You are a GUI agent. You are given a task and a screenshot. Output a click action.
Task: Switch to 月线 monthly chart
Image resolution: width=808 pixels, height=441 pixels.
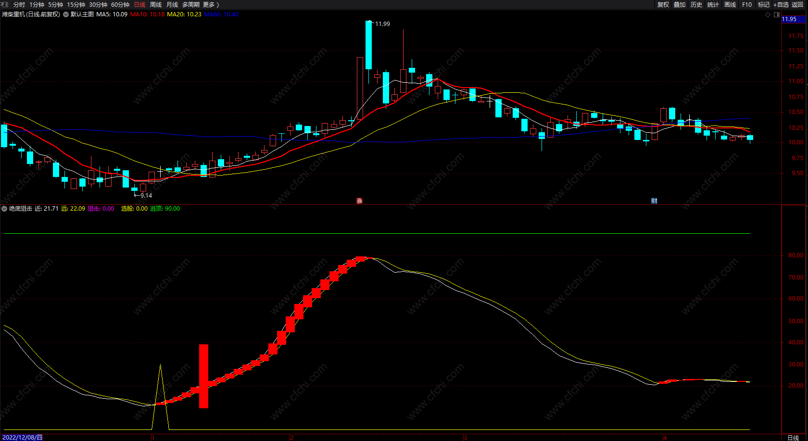(172, 4)
